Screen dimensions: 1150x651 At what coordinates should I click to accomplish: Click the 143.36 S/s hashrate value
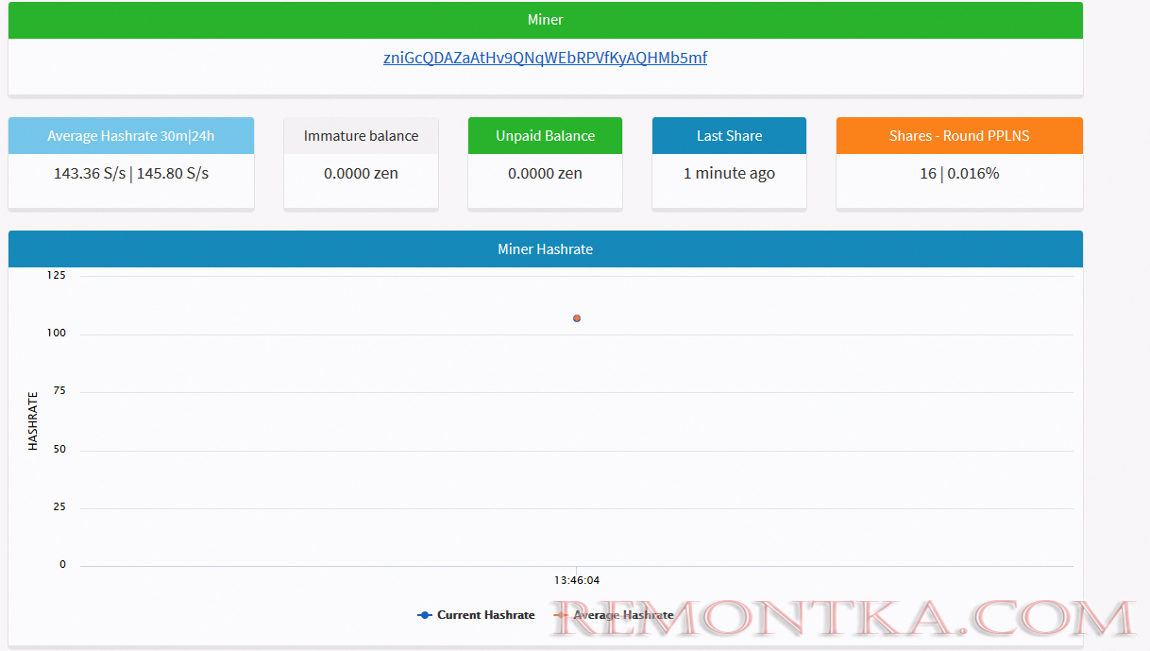[x=90, y=174]
